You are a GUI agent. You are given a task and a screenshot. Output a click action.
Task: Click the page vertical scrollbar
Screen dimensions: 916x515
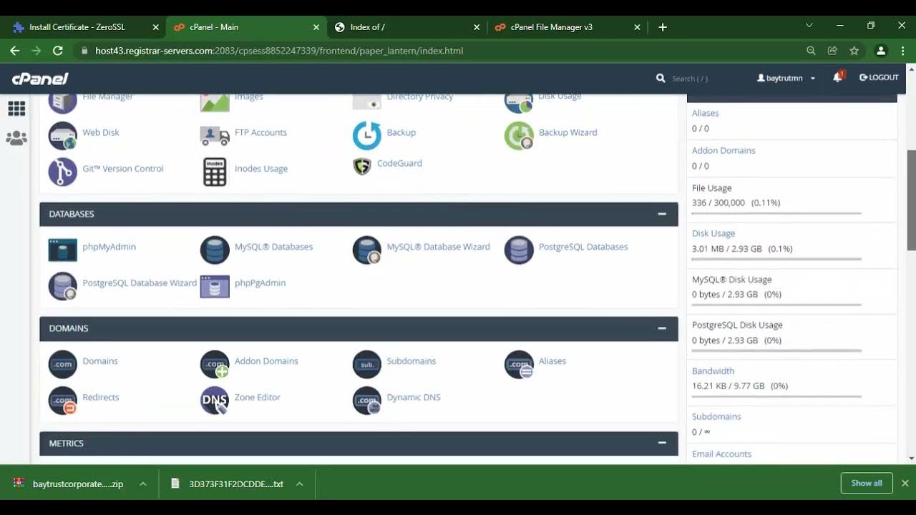point(911,200)
